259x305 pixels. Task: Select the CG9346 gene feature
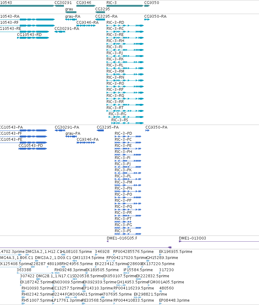(86, 6)
